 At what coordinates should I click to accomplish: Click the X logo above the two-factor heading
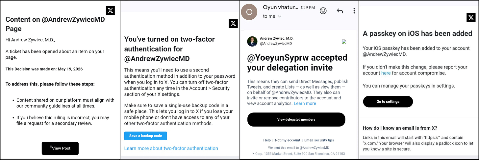[233, 23]
